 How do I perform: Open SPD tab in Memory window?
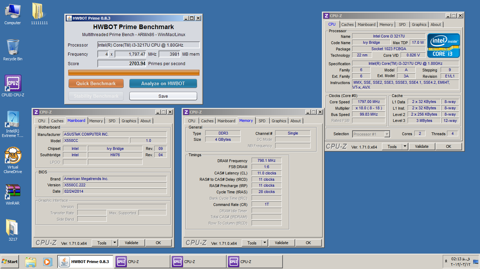pyautogui.click(x=262, y=121)
